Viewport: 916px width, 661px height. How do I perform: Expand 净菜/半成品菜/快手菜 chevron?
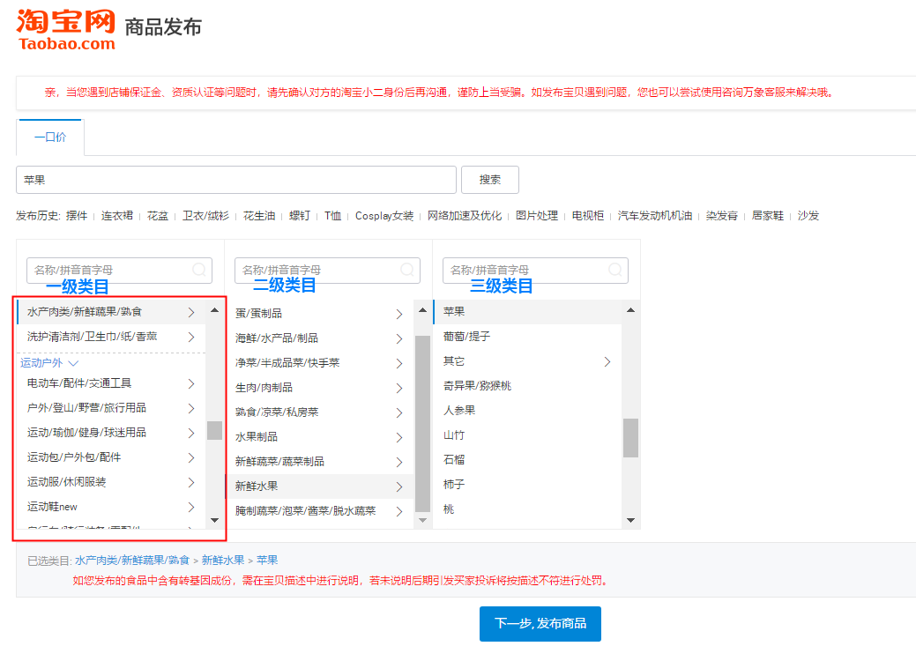click(x=399, y=363)
